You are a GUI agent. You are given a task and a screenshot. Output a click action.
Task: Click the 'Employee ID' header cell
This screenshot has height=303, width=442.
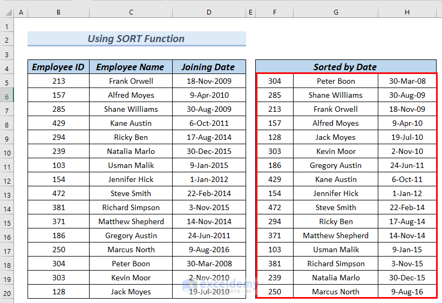58,67
